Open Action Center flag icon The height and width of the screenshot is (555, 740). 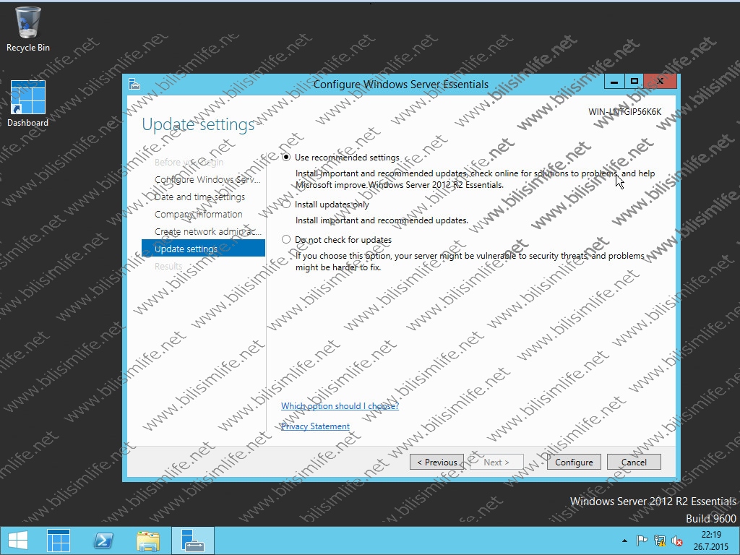click(642, 541)
